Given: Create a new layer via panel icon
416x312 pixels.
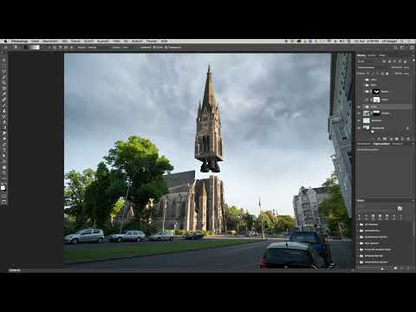Looking at the screenshot, I should [402, 139].
